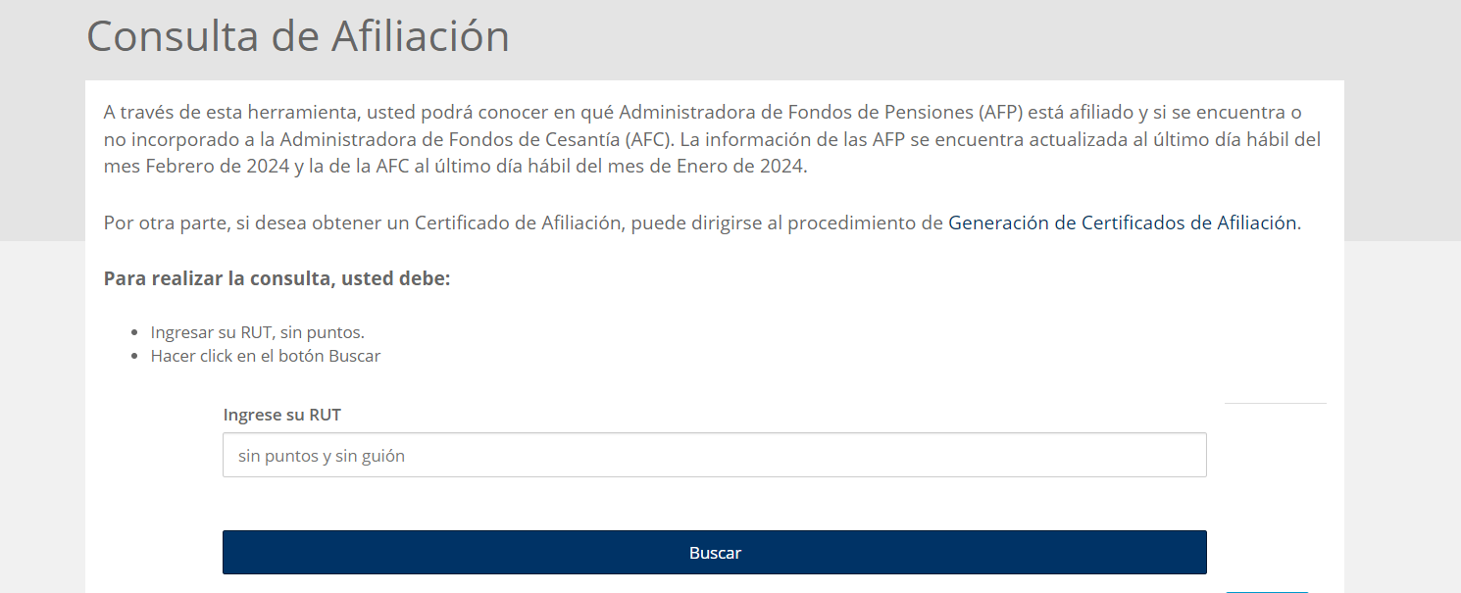Image resolution: width=1461 pixels, height=593 pixels.
Task: Focus the Ingrese su RUT input field
Action: click(714, 455)
